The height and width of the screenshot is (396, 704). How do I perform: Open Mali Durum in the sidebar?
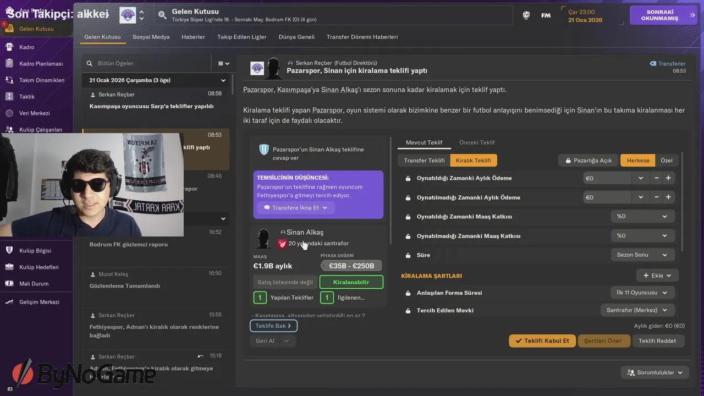pyautogui.click(x=34, y=284)
